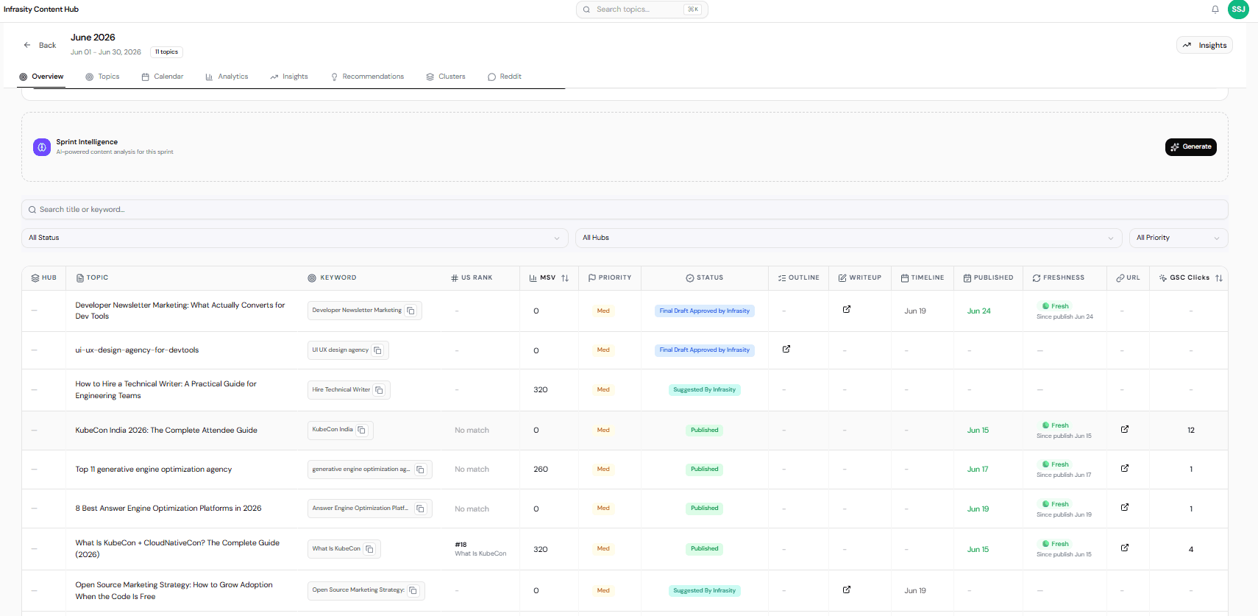The image size is (1258, 616).
Task: Open topic What Is KubeCon + CloudNativeCon
Action: point(177,549)
